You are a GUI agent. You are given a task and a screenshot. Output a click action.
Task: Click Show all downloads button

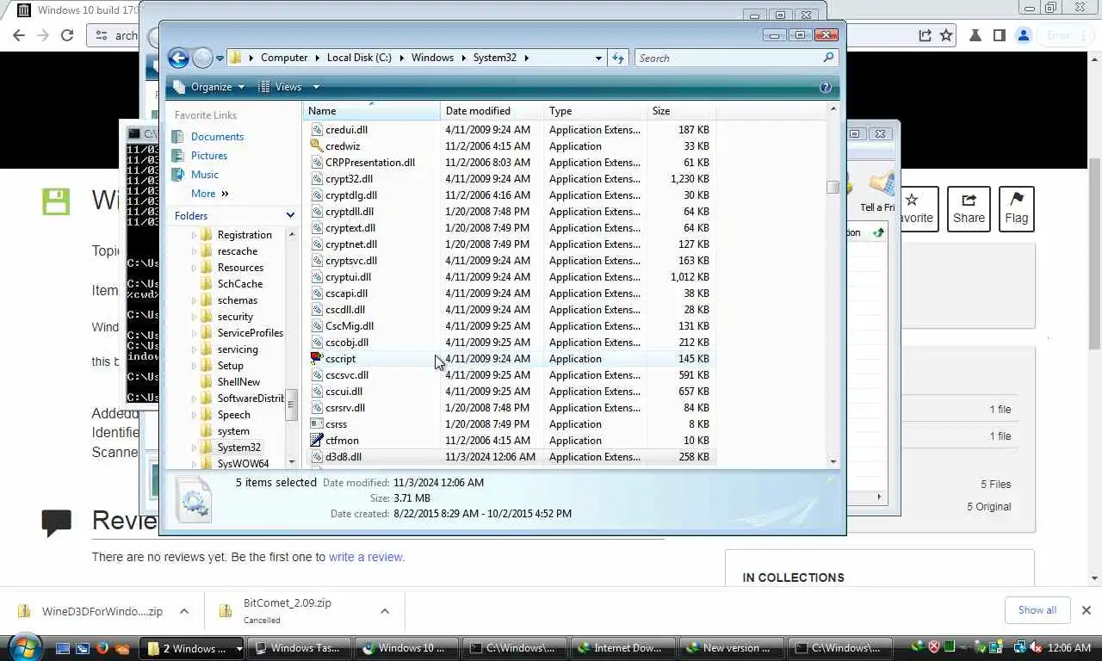click(x=1037, y=610)
